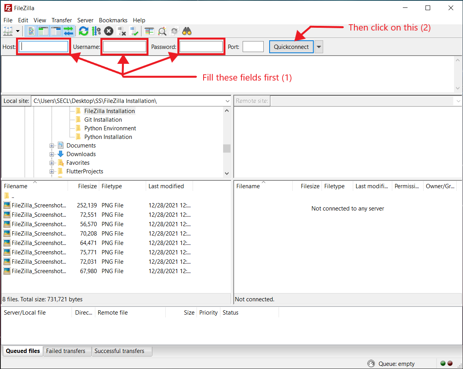Toggle remote directory tree display

55,31
